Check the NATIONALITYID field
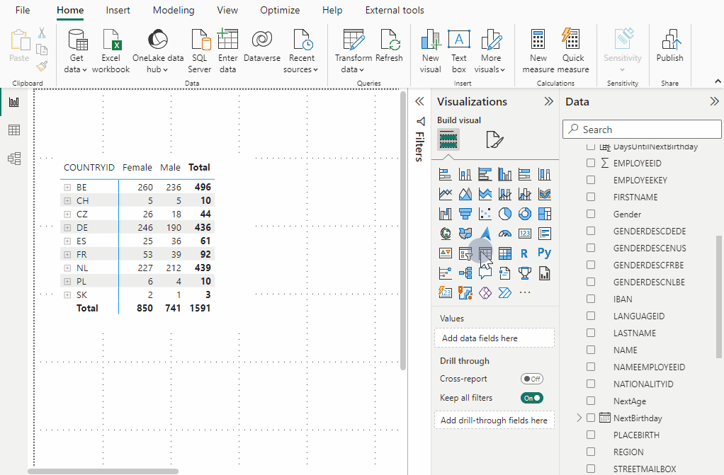The image size is (724, 475). (591, 384)
